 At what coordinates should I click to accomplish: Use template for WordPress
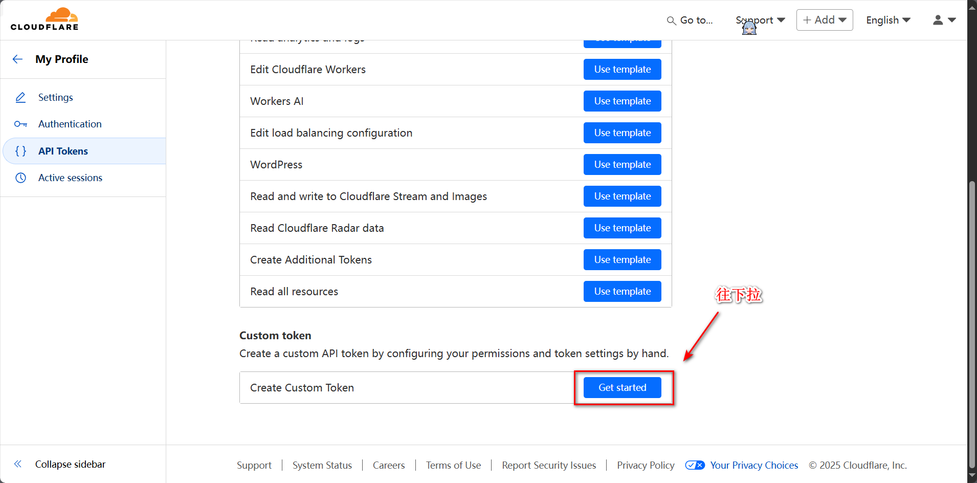pos(622,165)
